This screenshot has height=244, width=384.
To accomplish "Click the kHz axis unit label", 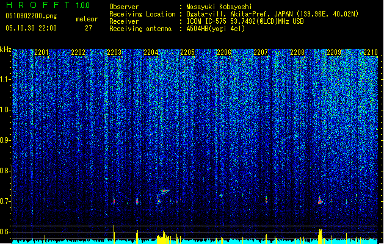I will tap(5, 49).
